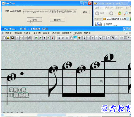Select the magnifier zoom tool
Image resolution: width=134 pixels, height=117 pixels.
pos(75,38)
